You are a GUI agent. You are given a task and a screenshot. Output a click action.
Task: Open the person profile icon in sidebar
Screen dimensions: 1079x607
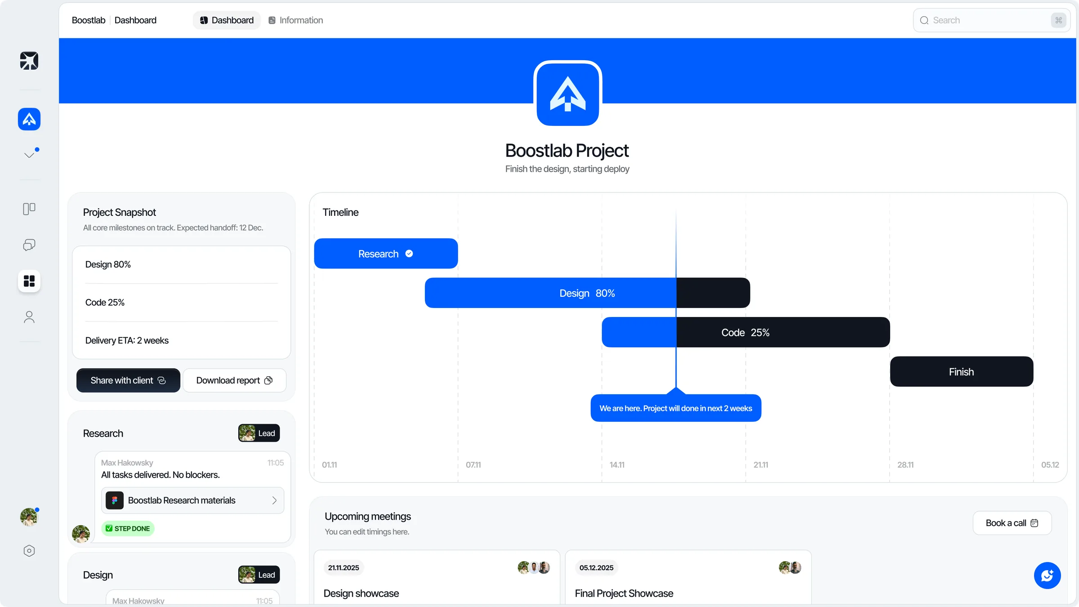pos(29,317)
